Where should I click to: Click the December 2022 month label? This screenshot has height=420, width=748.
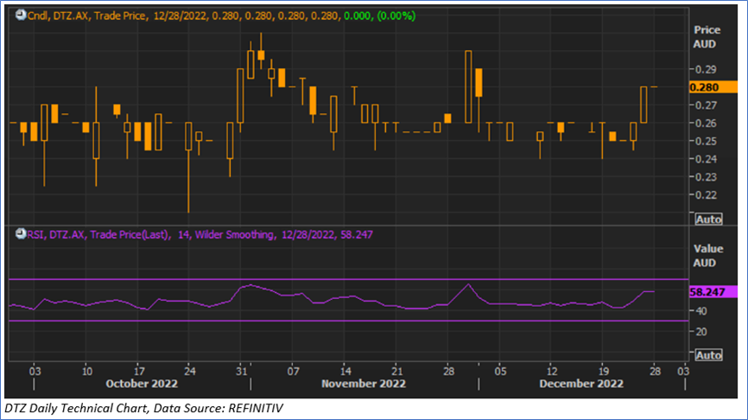click(581, 384)
